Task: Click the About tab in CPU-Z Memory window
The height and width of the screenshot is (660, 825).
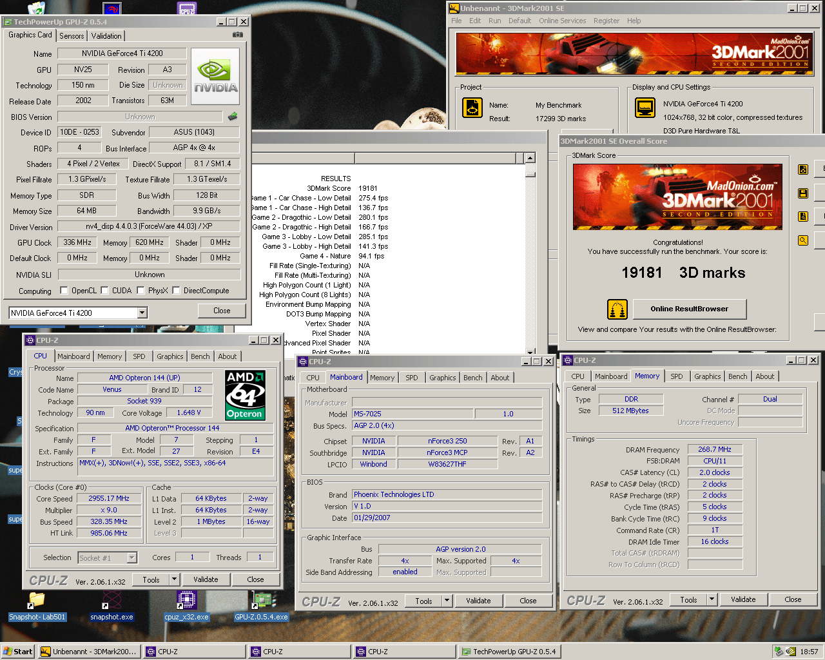Action: [764, 376]
